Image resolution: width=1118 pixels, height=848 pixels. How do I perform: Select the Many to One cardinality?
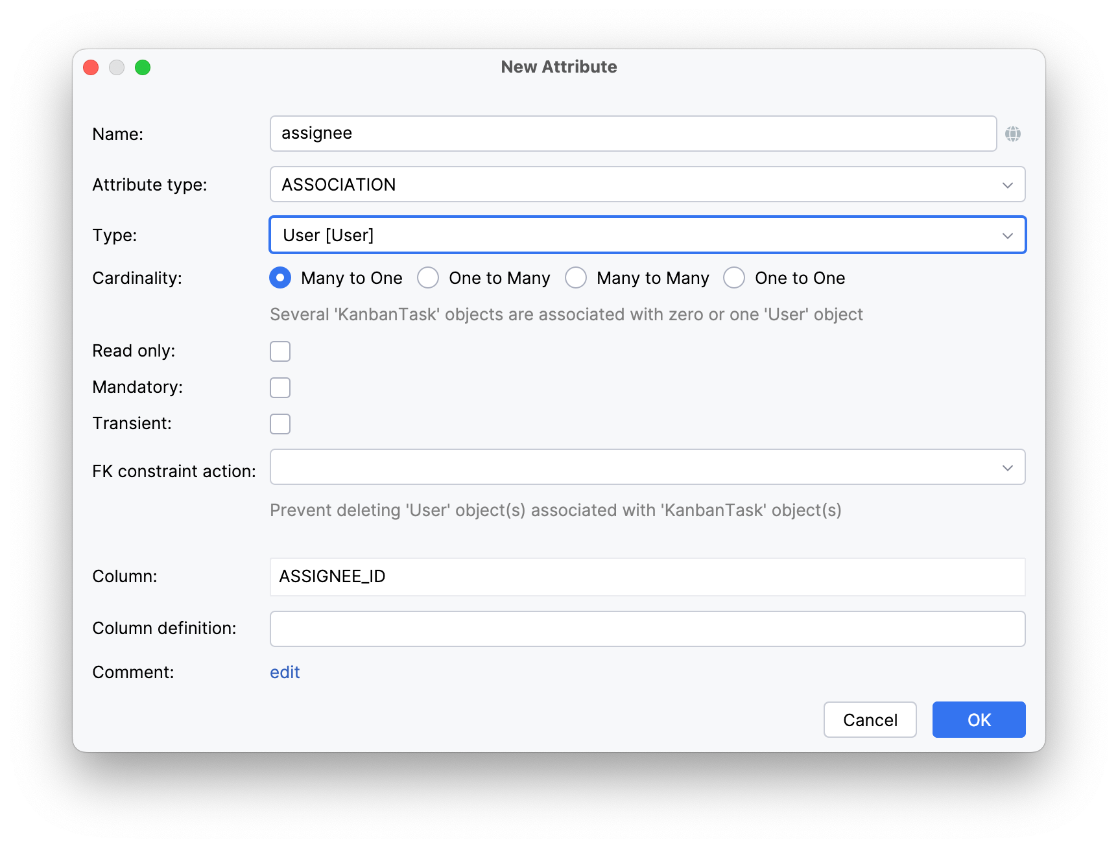[279, 277]
